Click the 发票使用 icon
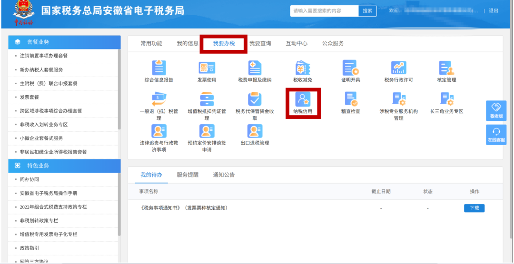The image size is (514, 264). [x=207, y=68]
